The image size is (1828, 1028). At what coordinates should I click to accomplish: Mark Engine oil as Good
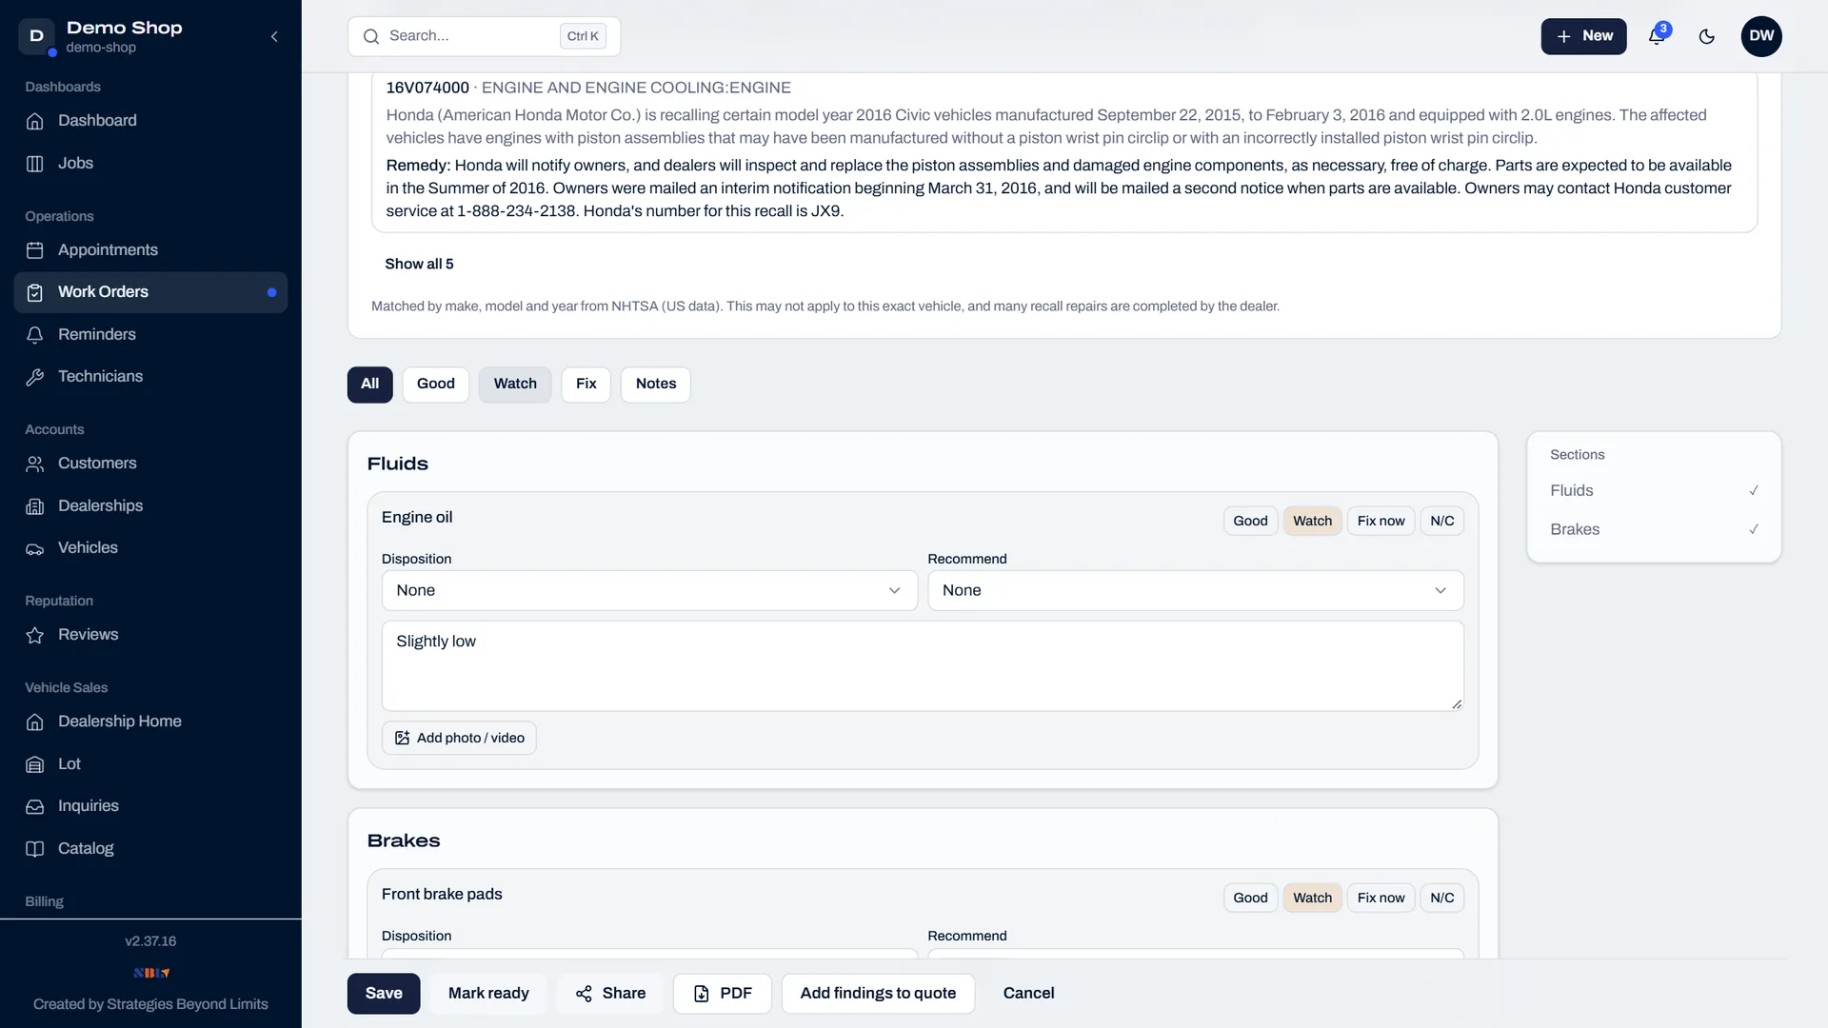click(x=1250, y=521)
